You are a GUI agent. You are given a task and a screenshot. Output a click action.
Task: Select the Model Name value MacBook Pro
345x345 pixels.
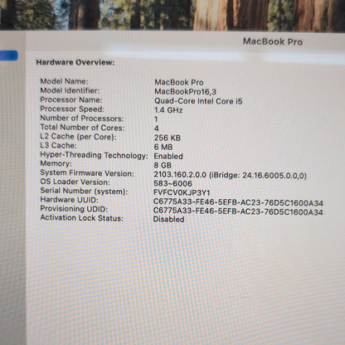point(179,82)
